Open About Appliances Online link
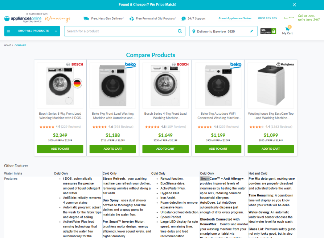Image resolution: width=324 pixels, height=238 pixels. pos(235,18)
